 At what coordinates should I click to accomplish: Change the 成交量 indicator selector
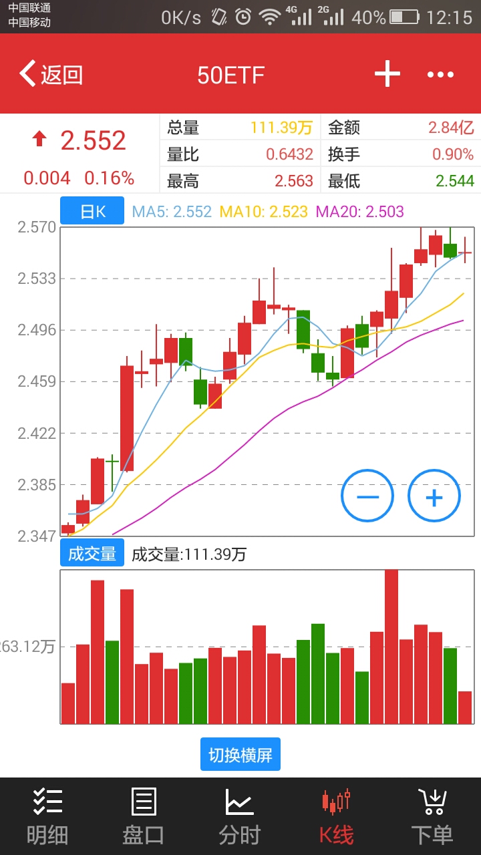coord(92,553)
